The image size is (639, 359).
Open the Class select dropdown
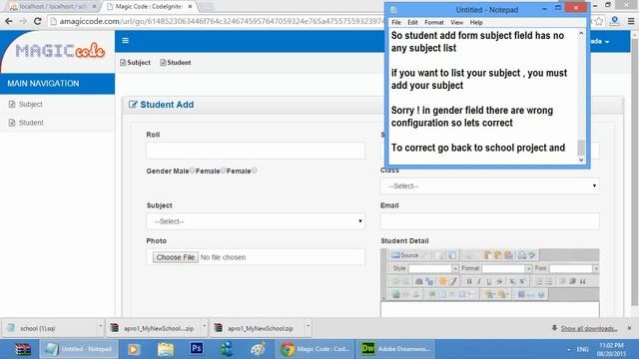(490, 186)
